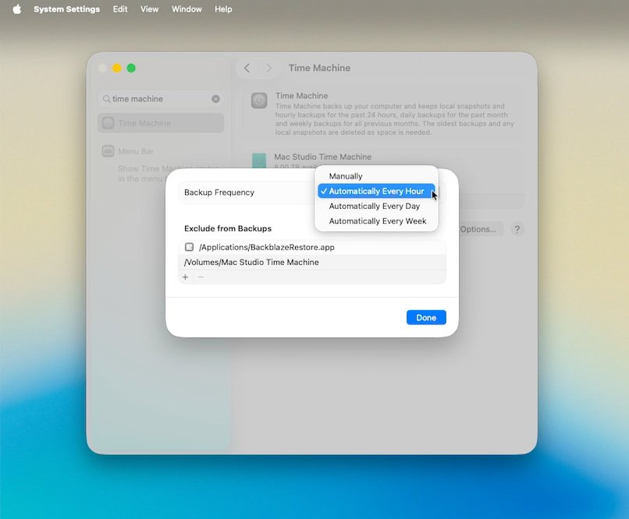This screenshot has height=519, width=629.
Task: Click the Backup Frequency label
Action: 219,192
